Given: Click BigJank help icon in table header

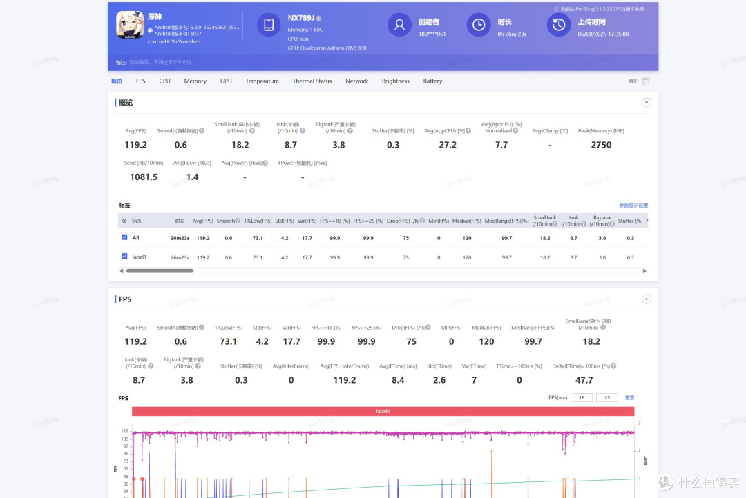Looking at the screenshot, I should coord(612,223).
